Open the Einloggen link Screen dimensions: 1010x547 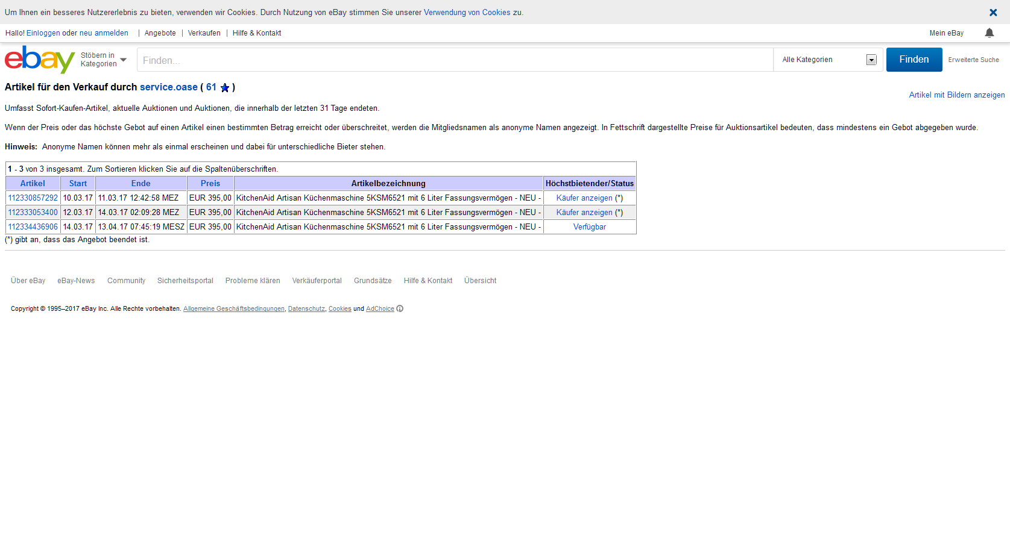[x=43, y=33]
